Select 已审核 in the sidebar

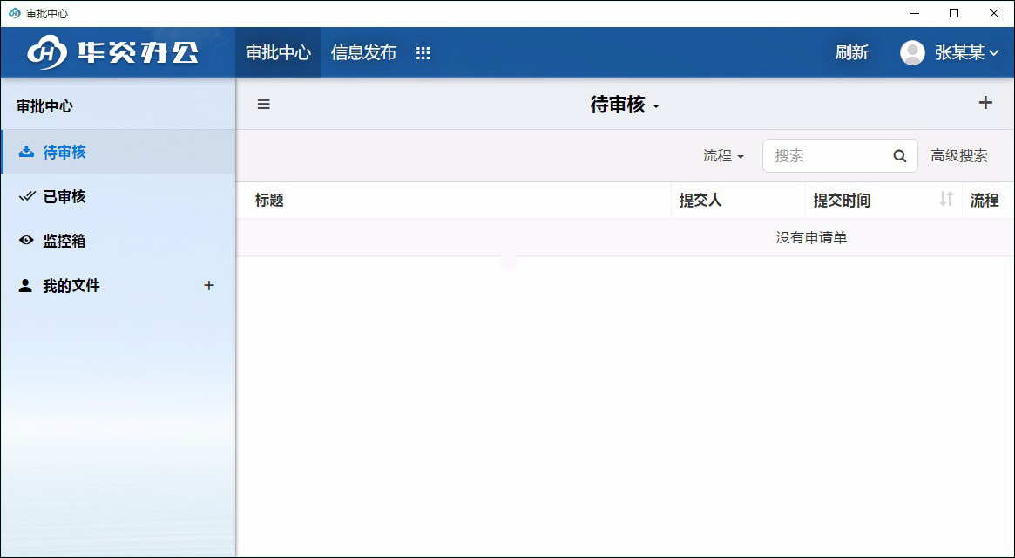pos(118,196)
